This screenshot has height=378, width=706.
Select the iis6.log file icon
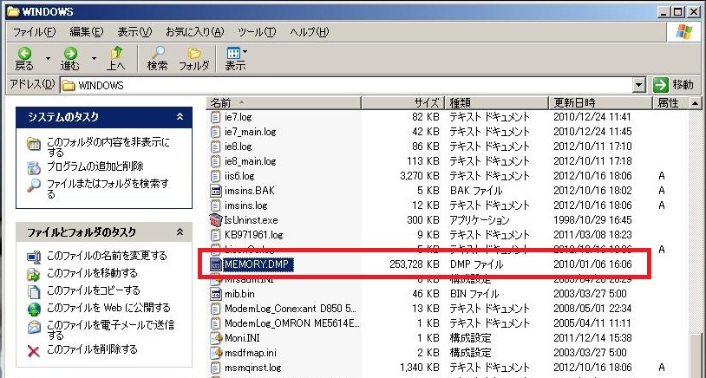(x=217, y=176)
